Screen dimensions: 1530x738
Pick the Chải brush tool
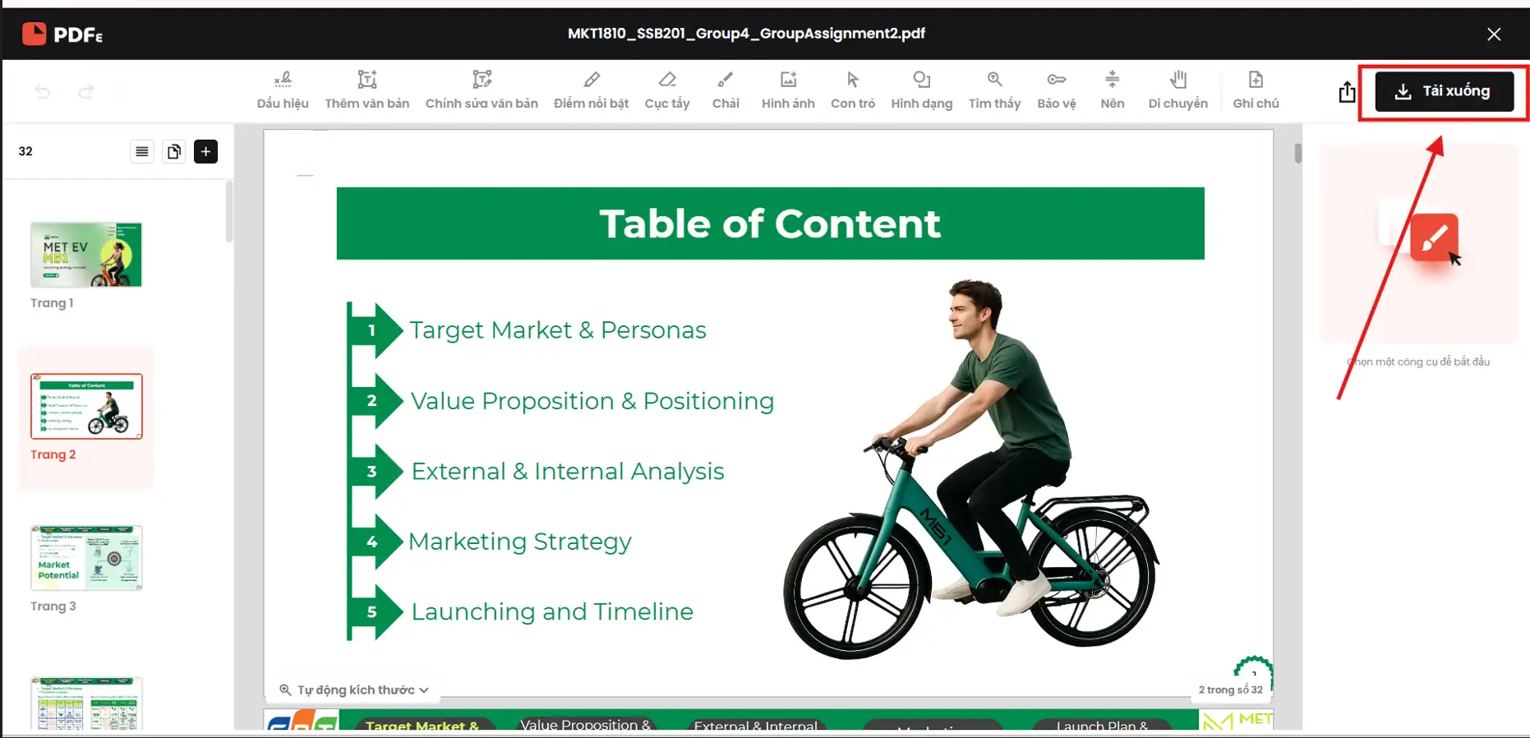(726, 90)
